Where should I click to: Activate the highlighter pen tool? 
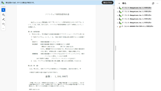click(x=3, y=19)
